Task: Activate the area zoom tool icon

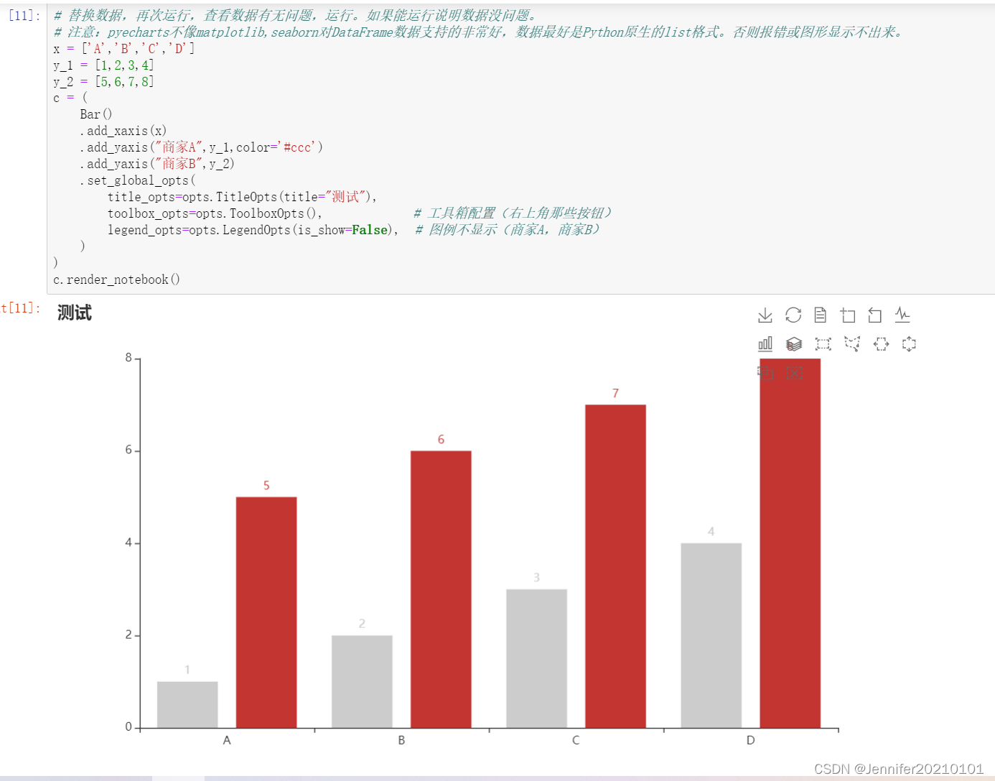Action: pos(848,315)
